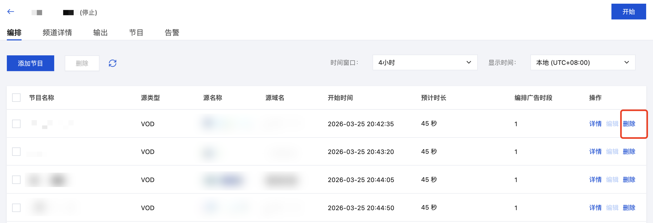This screenshot has height=223, width=653.
Task: Open display time zone chevron arrow
Action: tap(626, 62)
